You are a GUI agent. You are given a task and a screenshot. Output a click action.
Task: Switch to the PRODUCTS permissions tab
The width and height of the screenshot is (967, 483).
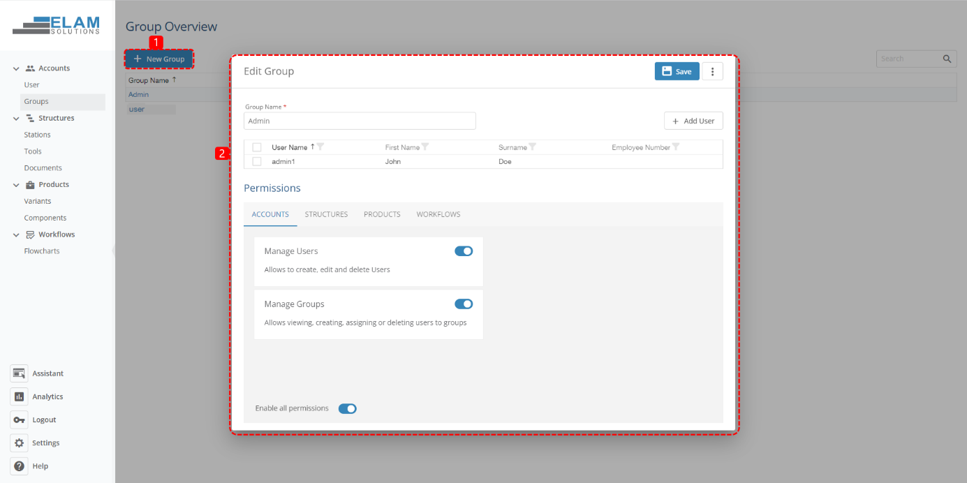tap(381, 214)
